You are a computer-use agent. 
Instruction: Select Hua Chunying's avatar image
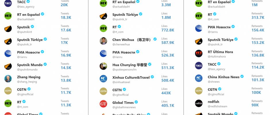click(103, 66)
